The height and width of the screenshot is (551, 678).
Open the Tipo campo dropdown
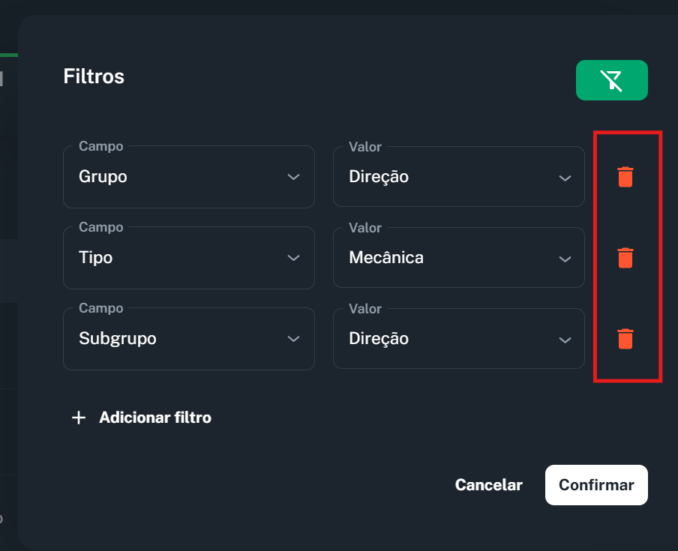[189, 258]
